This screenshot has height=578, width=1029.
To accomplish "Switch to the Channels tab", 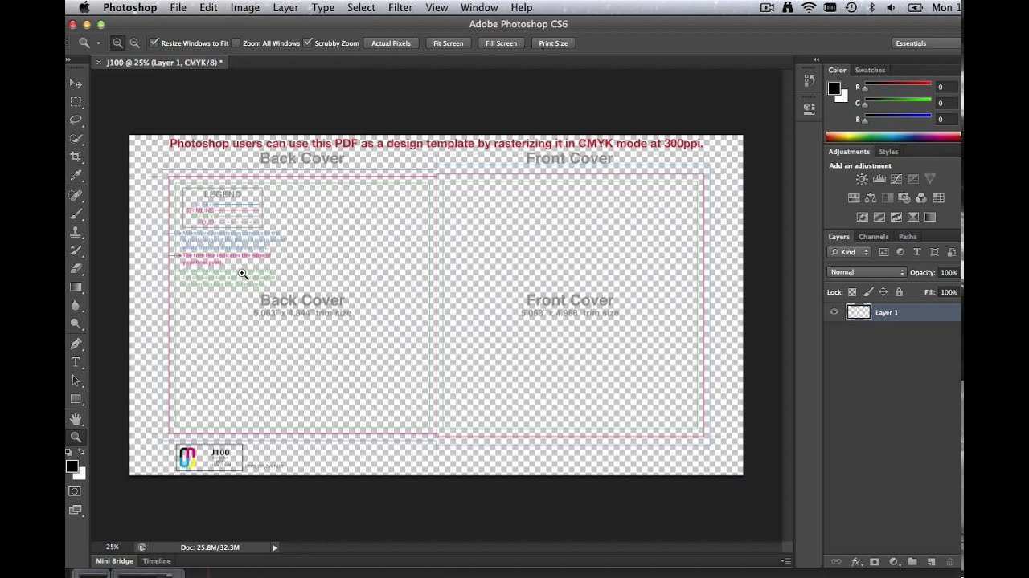I will click(x=873, y=237).
